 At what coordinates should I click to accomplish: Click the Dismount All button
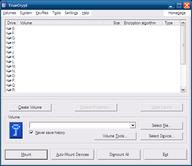(x=119, y=155)
